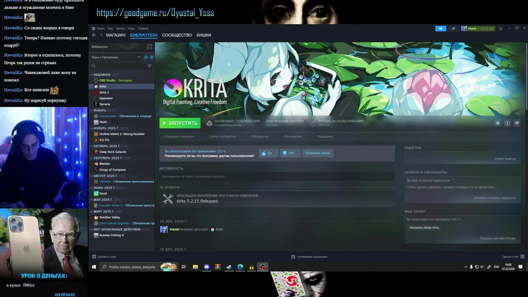This screenshot has height=297, width=528.
Task: Open the СООБЩЕСТВО tab
Action: tap(177, 35)
